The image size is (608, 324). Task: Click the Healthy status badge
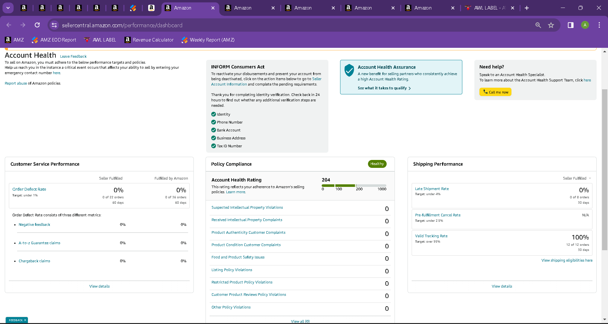pos(377,164)
